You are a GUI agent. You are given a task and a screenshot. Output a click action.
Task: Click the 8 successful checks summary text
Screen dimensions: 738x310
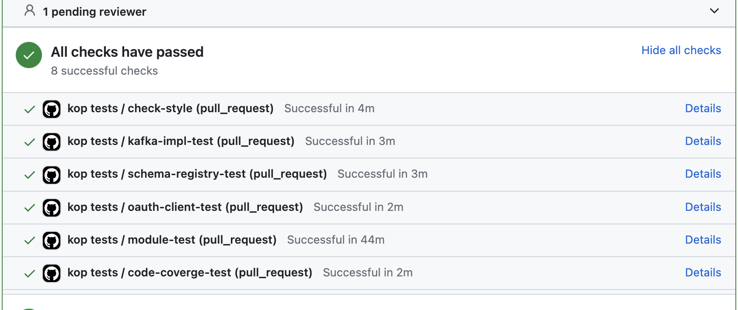104,71
